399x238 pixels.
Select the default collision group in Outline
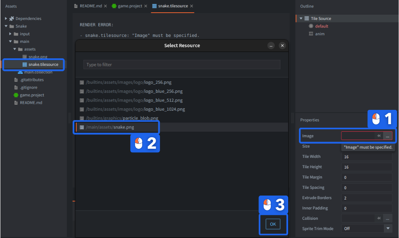click(322, 26)
